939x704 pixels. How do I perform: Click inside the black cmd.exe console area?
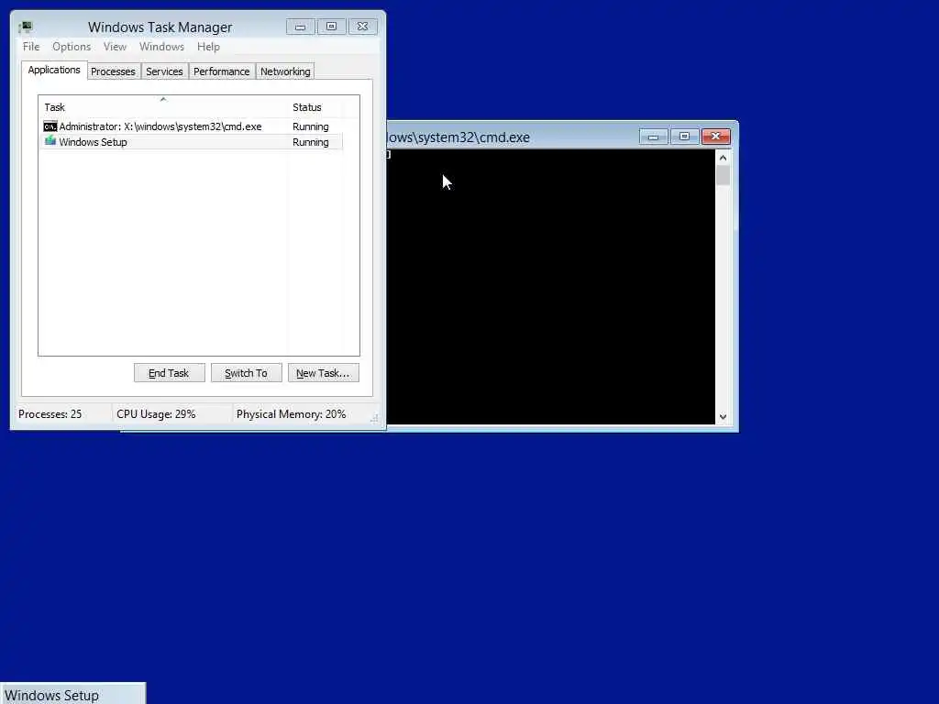point(551,287)
